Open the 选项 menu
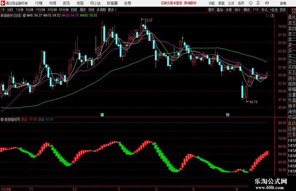 point(241,3)
